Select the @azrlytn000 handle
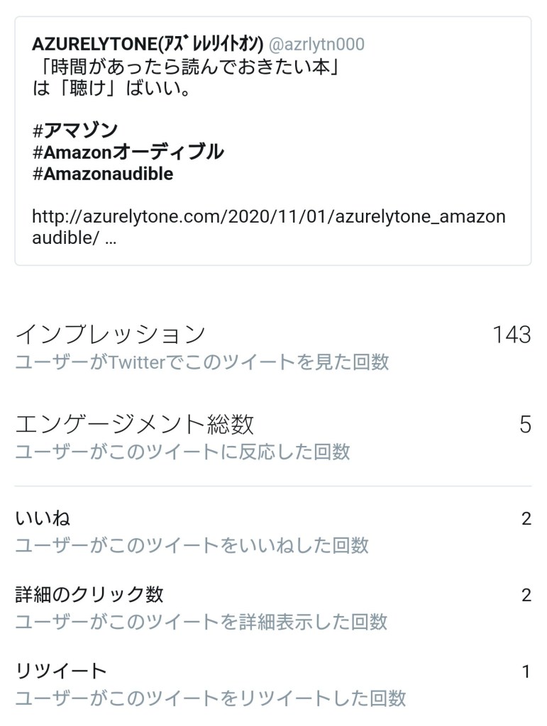Image resolution: width=547 pixels, height=726 pixels. tap(316, 45)
